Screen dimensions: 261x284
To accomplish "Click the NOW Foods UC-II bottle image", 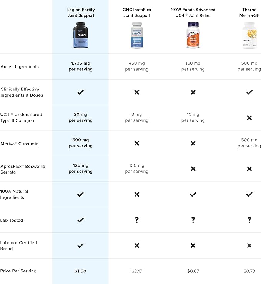I will coord(193,35).
